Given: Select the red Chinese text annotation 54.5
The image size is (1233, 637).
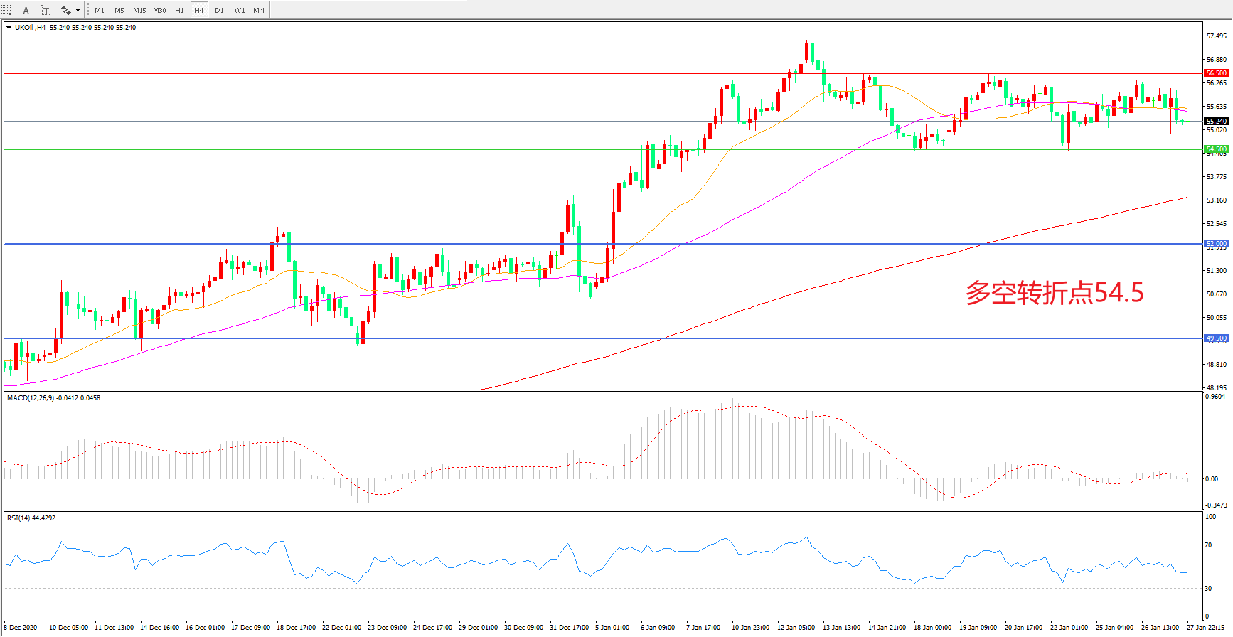Looking at the screenshot, I should pyautogui.click(x=1054, y=293).
